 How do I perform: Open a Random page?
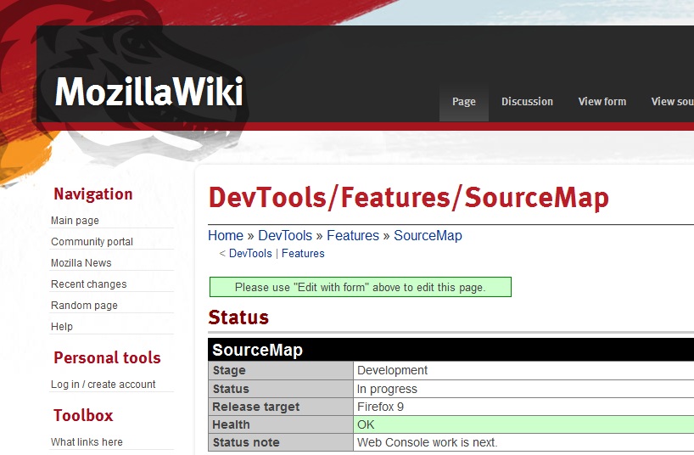pyautogui.click(x=84, y=306)
